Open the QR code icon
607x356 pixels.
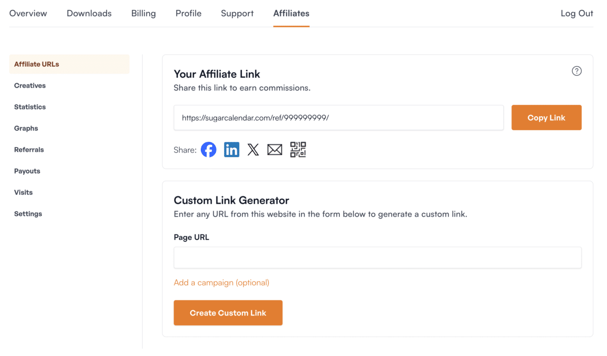click(298, 149)
